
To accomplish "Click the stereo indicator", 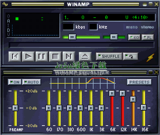I will (147, 27).
